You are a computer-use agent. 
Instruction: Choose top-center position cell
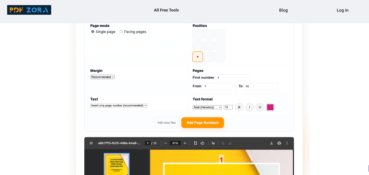point(209,34)
